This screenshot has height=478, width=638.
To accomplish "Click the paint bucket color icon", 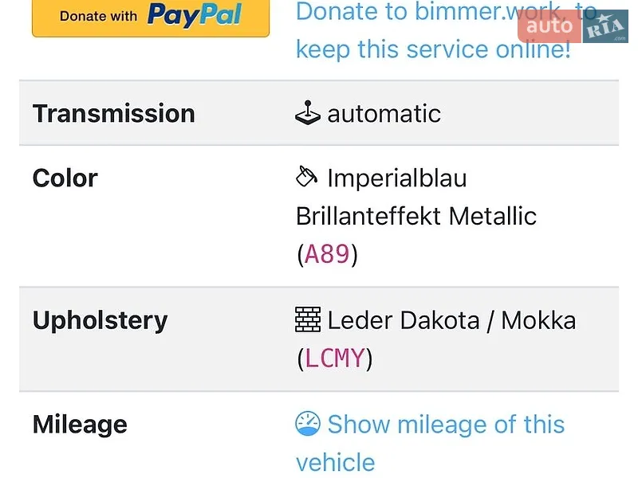I will 306,176.
